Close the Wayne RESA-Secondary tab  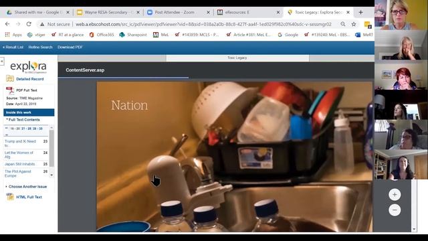138,12
